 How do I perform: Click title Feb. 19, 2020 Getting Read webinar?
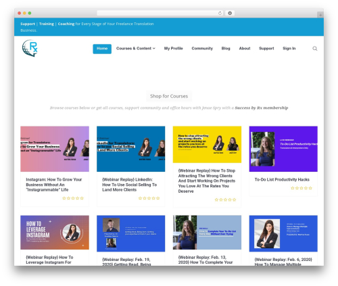[126, 262]
